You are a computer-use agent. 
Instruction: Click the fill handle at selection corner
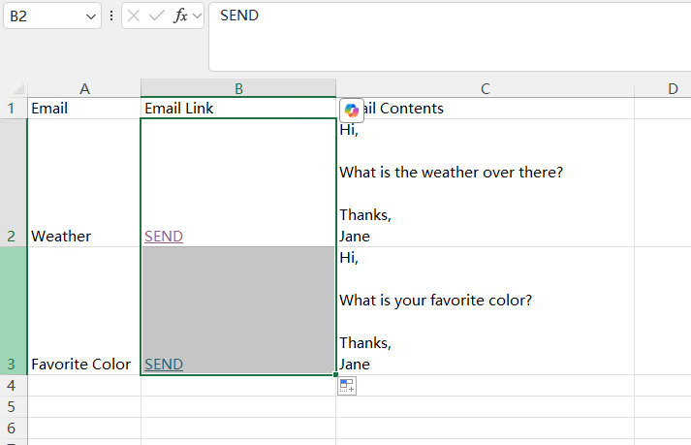(335, 374)
